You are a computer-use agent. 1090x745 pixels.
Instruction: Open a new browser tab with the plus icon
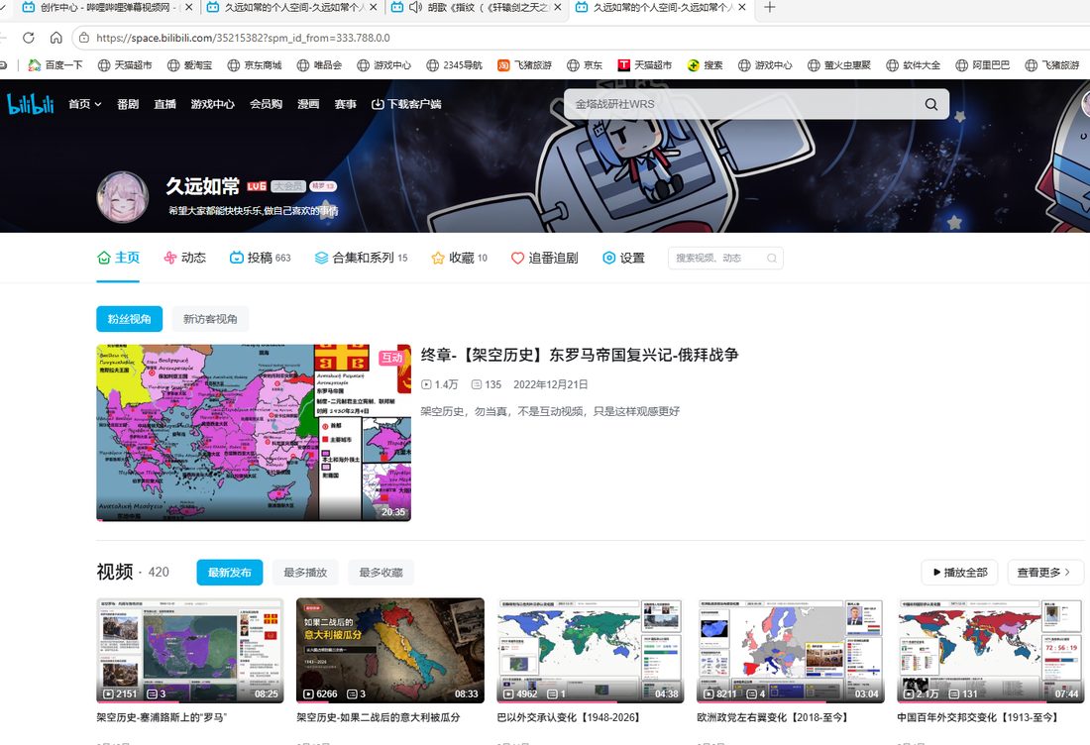point(770,8)
